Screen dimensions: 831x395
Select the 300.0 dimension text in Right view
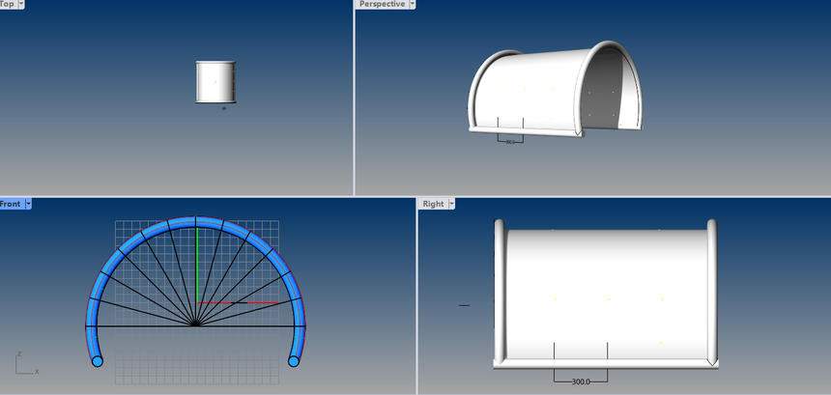pyautogui.click(x=580, y=381)
